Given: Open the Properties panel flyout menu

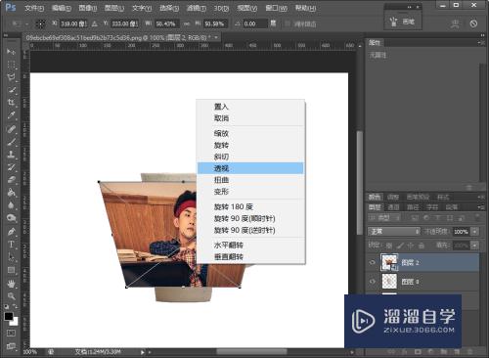Looking at the screenshot, I should point(481,42).
